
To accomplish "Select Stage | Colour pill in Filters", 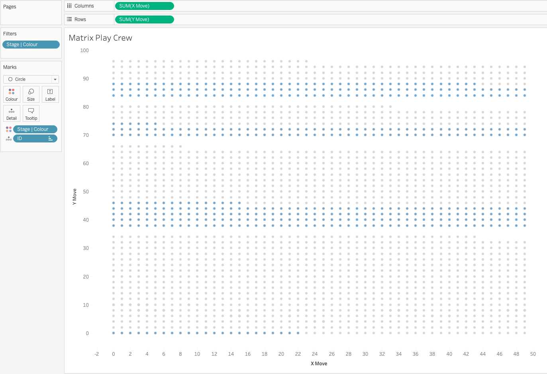I will point(31,45).
